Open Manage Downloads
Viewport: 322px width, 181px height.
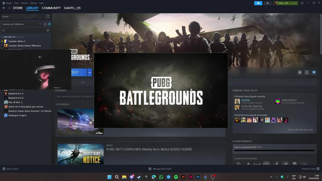click(160, 169)
